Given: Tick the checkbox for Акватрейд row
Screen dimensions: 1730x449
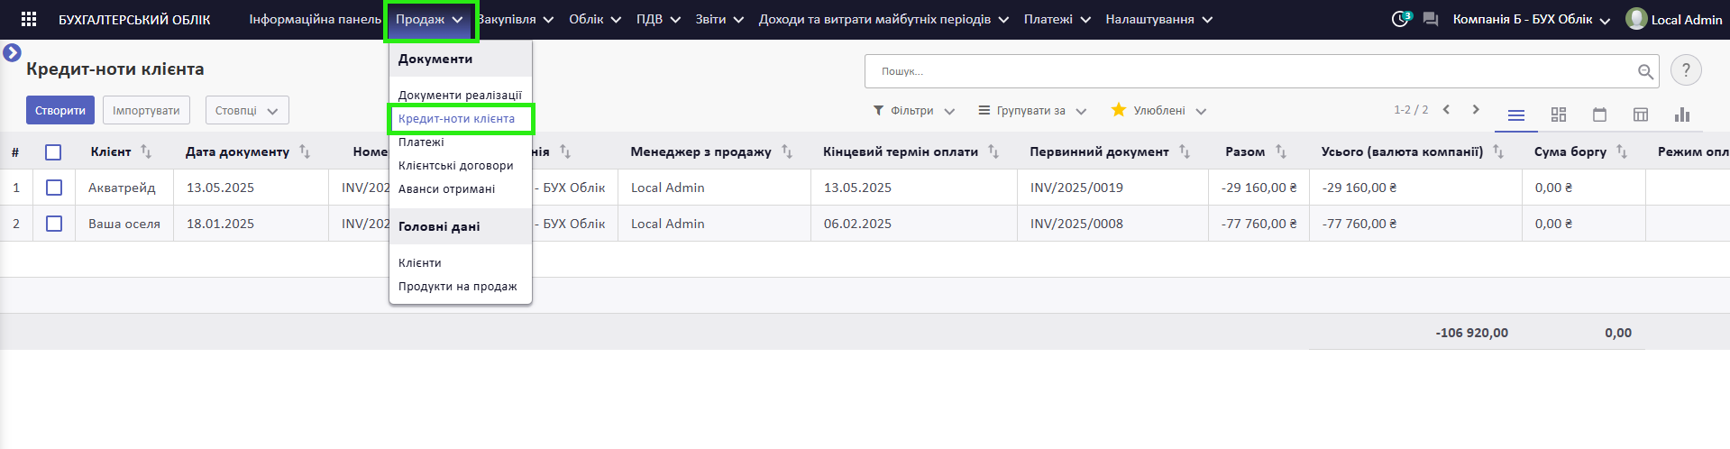Looking at the screenshot, I should click(54, 188).
